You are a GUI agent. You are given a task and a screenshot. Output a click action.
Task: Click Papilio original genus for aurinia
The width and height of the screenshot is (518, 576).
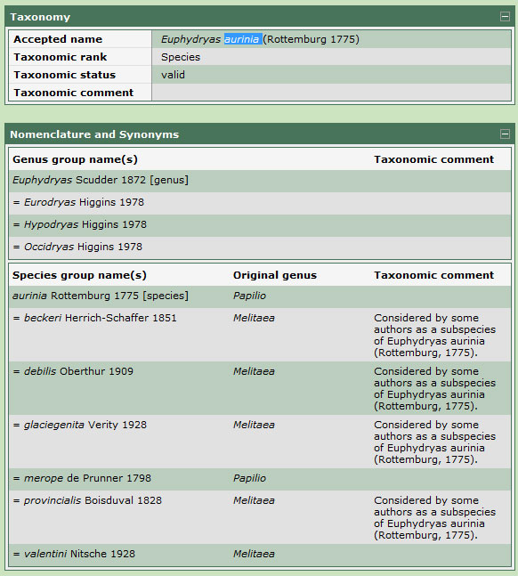tap(249, 296)
